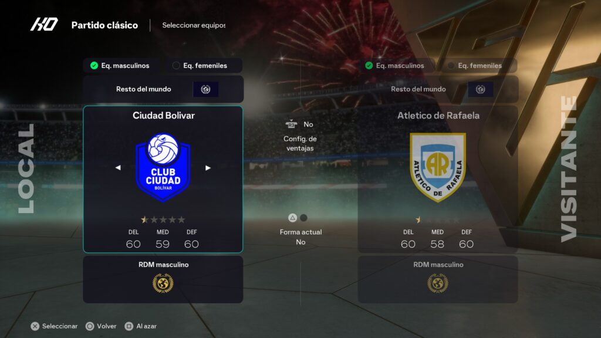The height and width of the screenshot is (338, 601).
Task: Click the KO logo icon
Action: tap(44, 25)
